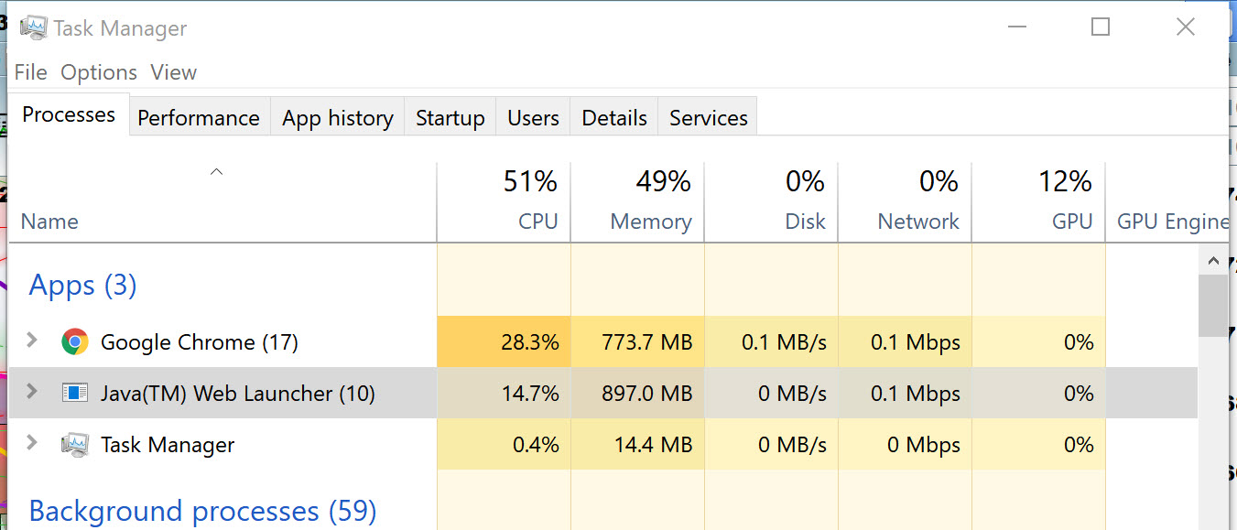Image resolution: width=1237 pixels, height=530 pixels.
Task: Go to the Services tab
Action: pyautogui.click(x=708, y=118)
